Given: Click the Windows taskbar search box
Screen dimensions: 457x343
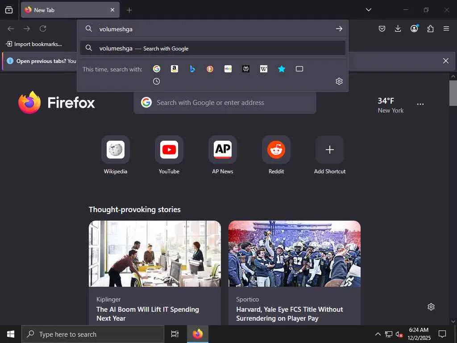Looking at the screenshot, I should pyautogui.click(x=93, y=334).
